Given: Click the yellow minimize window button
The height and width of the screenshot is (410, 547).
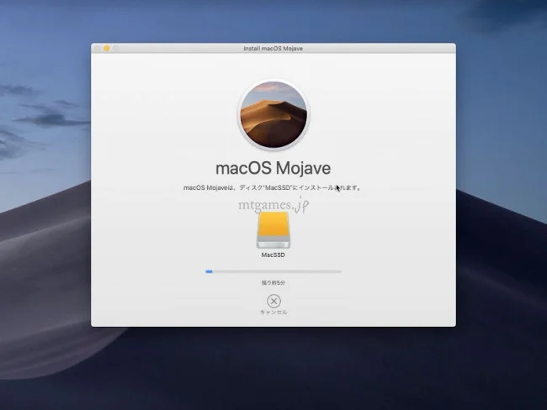Looking at the screenshot, I should pyautogui.click(x=107, y=49).
